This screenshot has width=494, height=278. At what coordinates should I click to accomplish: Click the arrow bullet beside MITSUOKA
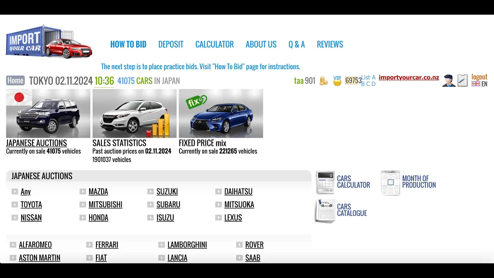pos(218,205)
